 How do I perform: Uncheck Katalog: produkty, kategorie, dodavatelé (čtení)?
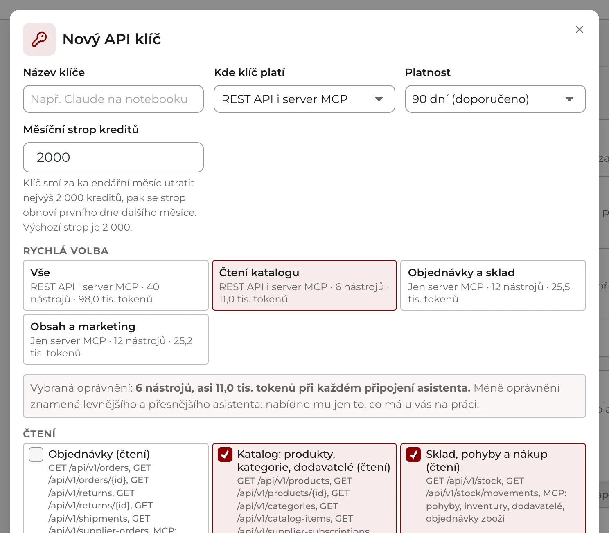(x=225, y=455)
